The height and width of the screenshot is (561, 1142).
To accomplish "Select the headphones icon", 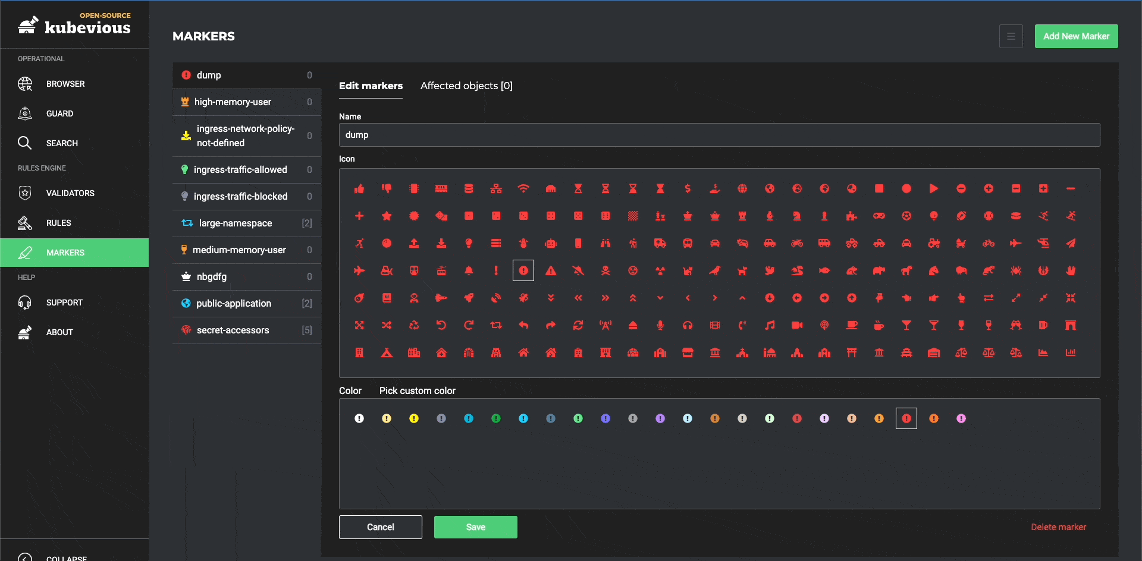I will click(x=688, y=325).
